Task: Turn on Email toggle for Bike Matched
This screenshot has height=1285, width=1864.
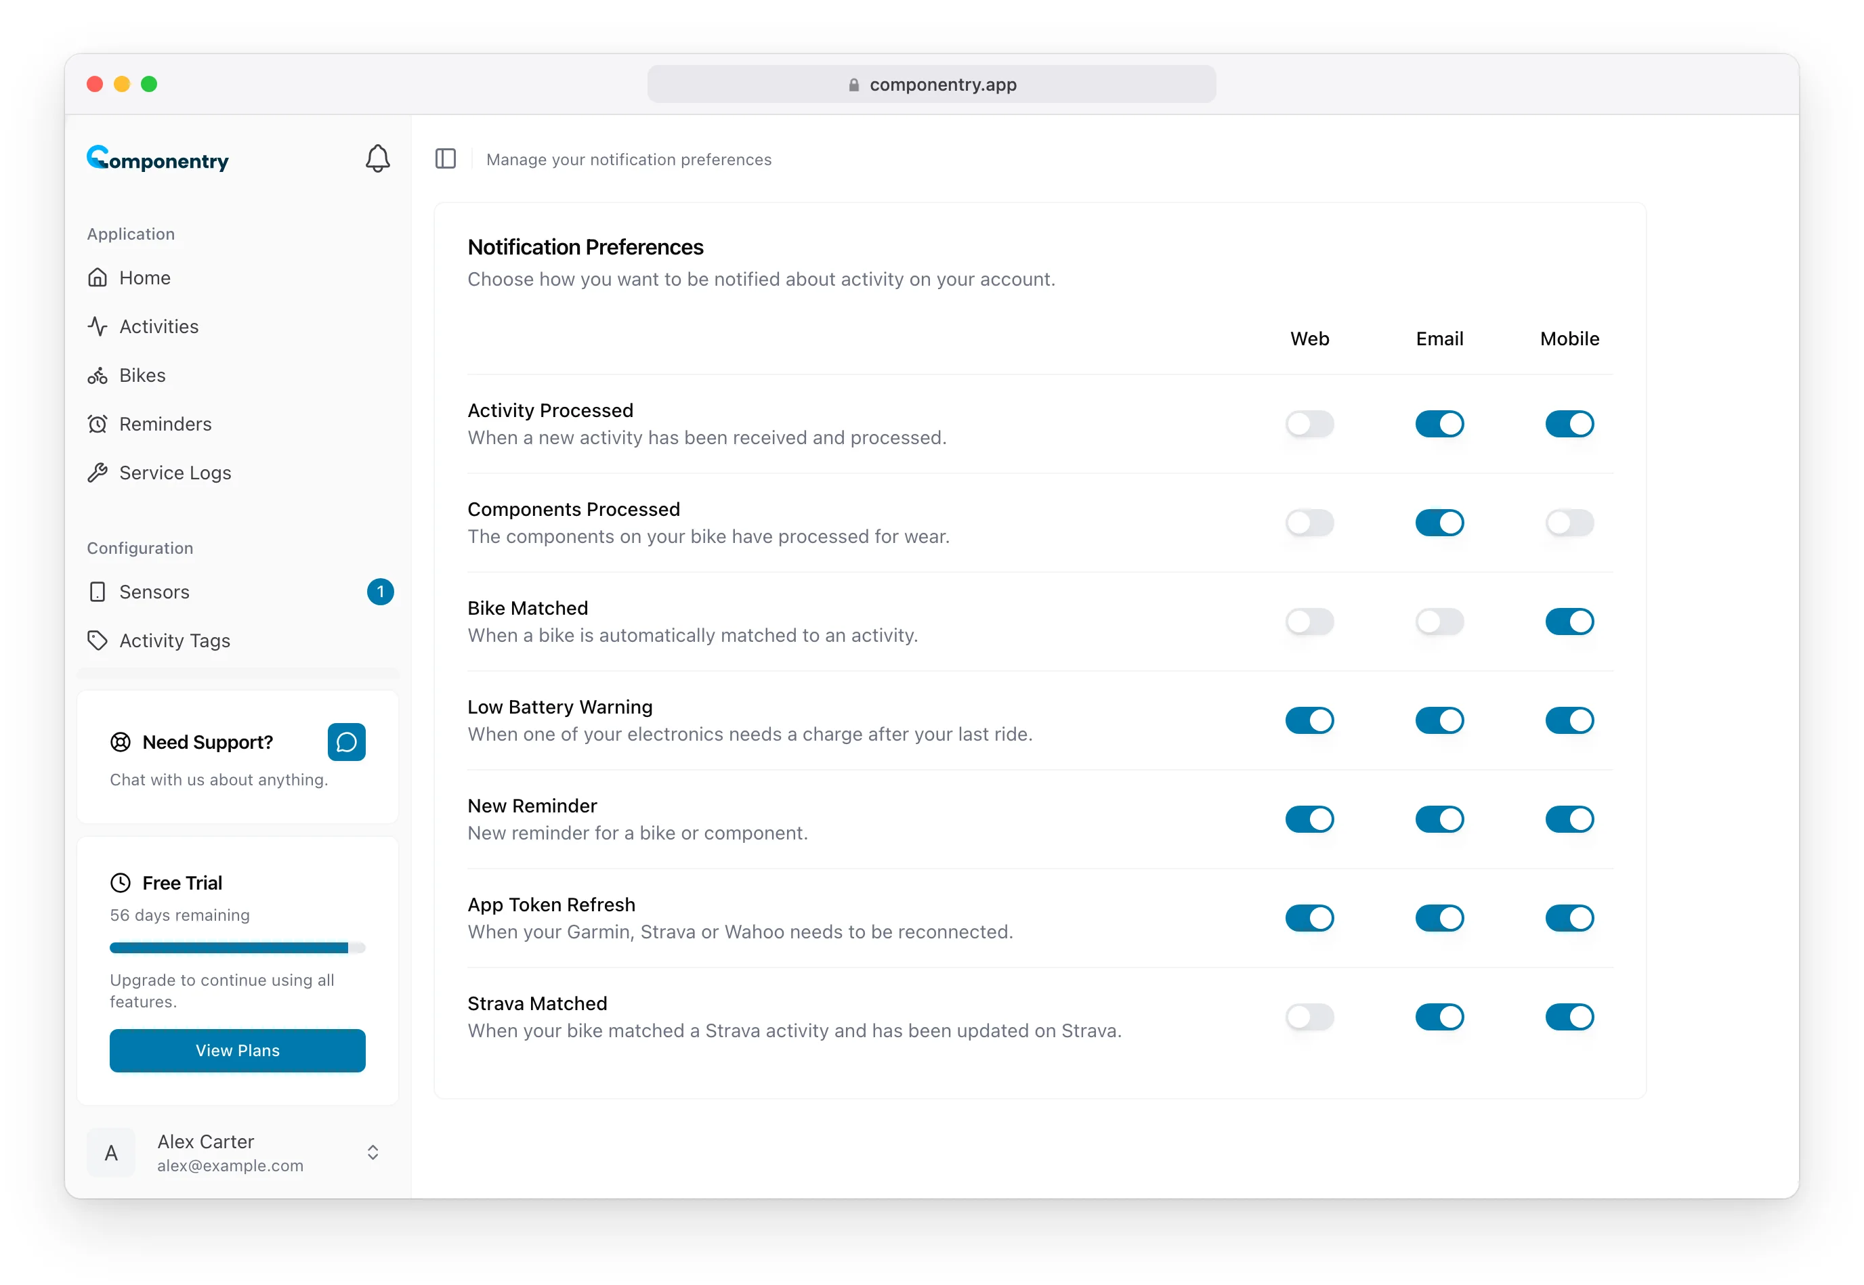Action: [1439, 622]
